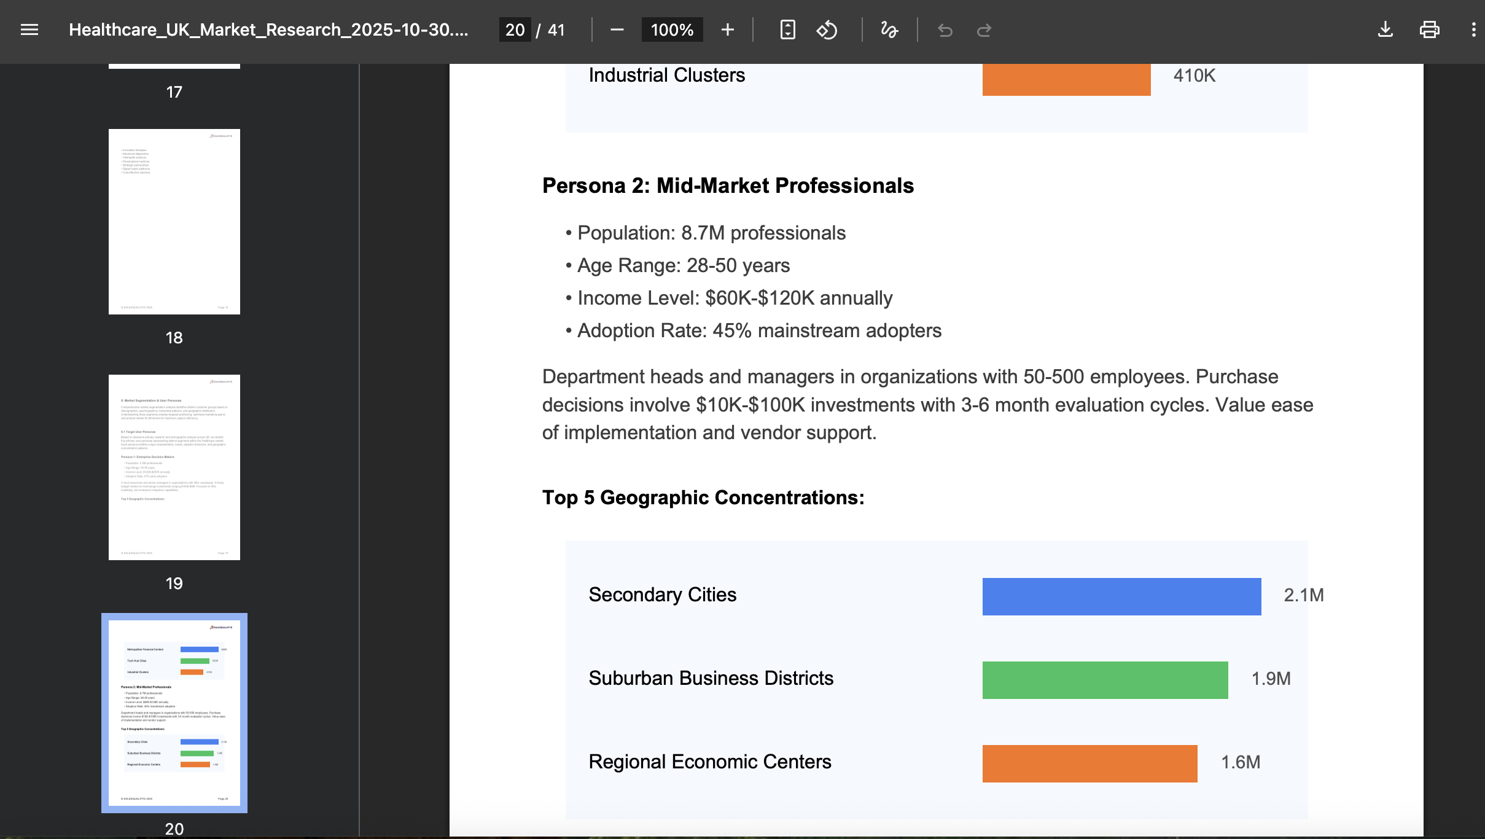Click the blue Secondary Cities bar
The image size is (1485, 839).
(1121, 596)
